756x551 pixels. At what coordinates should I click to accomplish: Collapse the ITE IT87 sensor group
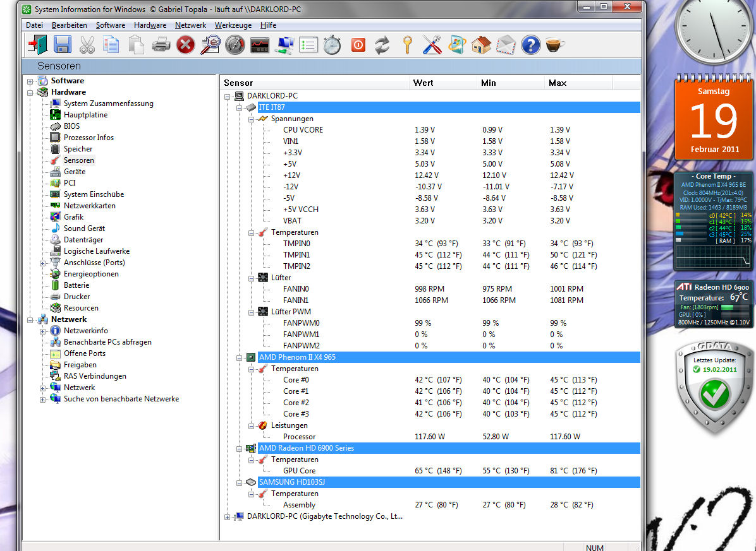pos(239,108)
